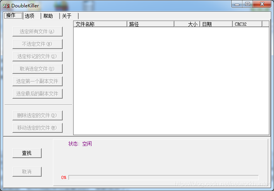Sort by the 文件名称 column header
This screenshot has width=274, height=191.
point(100,24)
